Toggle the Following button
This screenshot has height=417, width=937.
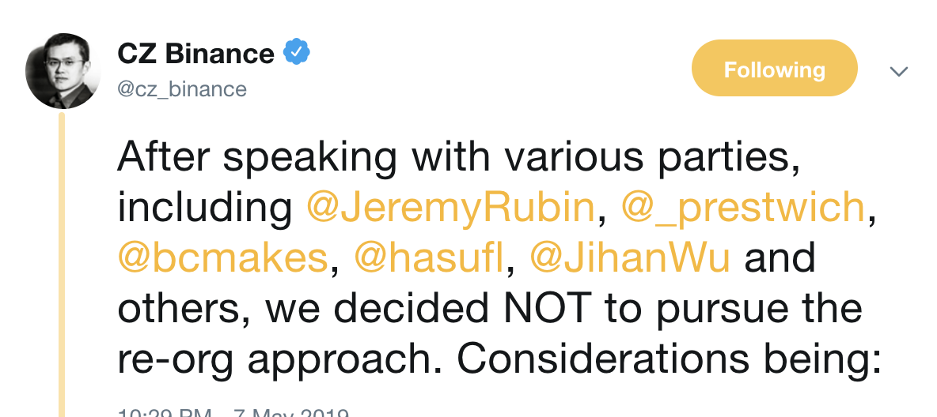pos(774,69)
